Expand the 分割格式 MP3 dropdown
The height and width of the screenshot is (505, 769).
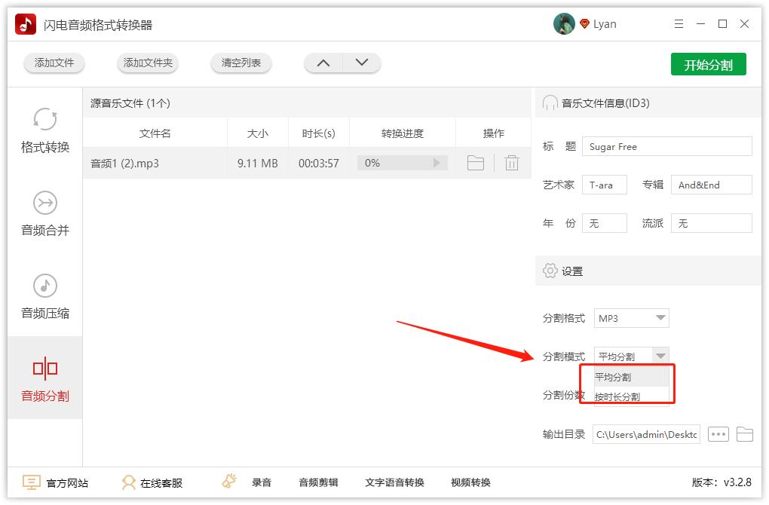659,317
